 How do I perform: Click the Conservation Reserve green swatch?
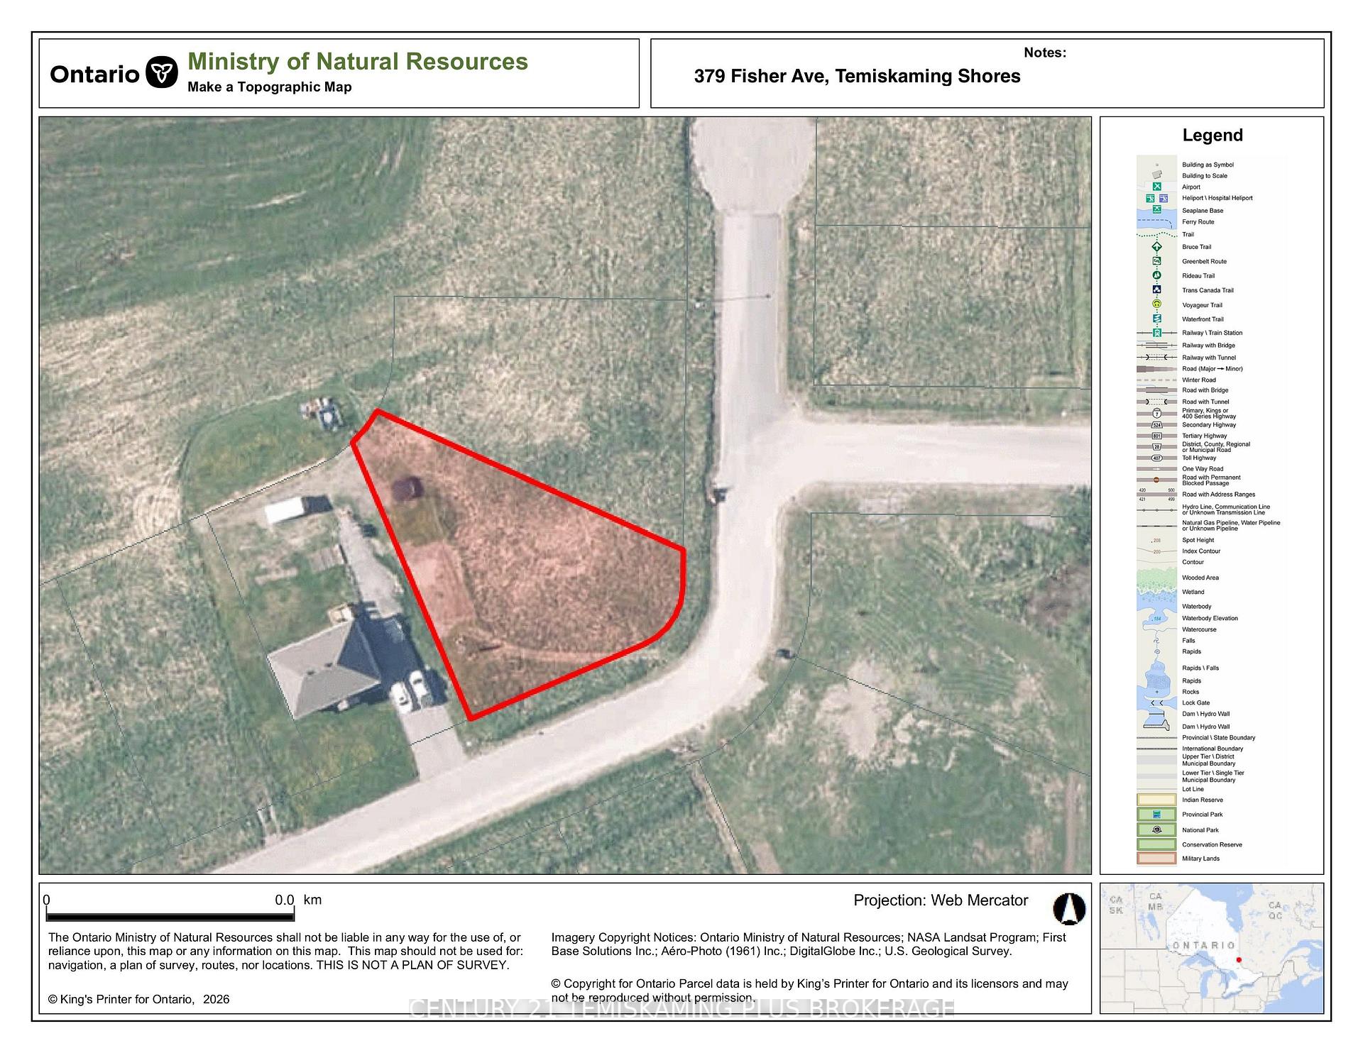(1156, 844)
